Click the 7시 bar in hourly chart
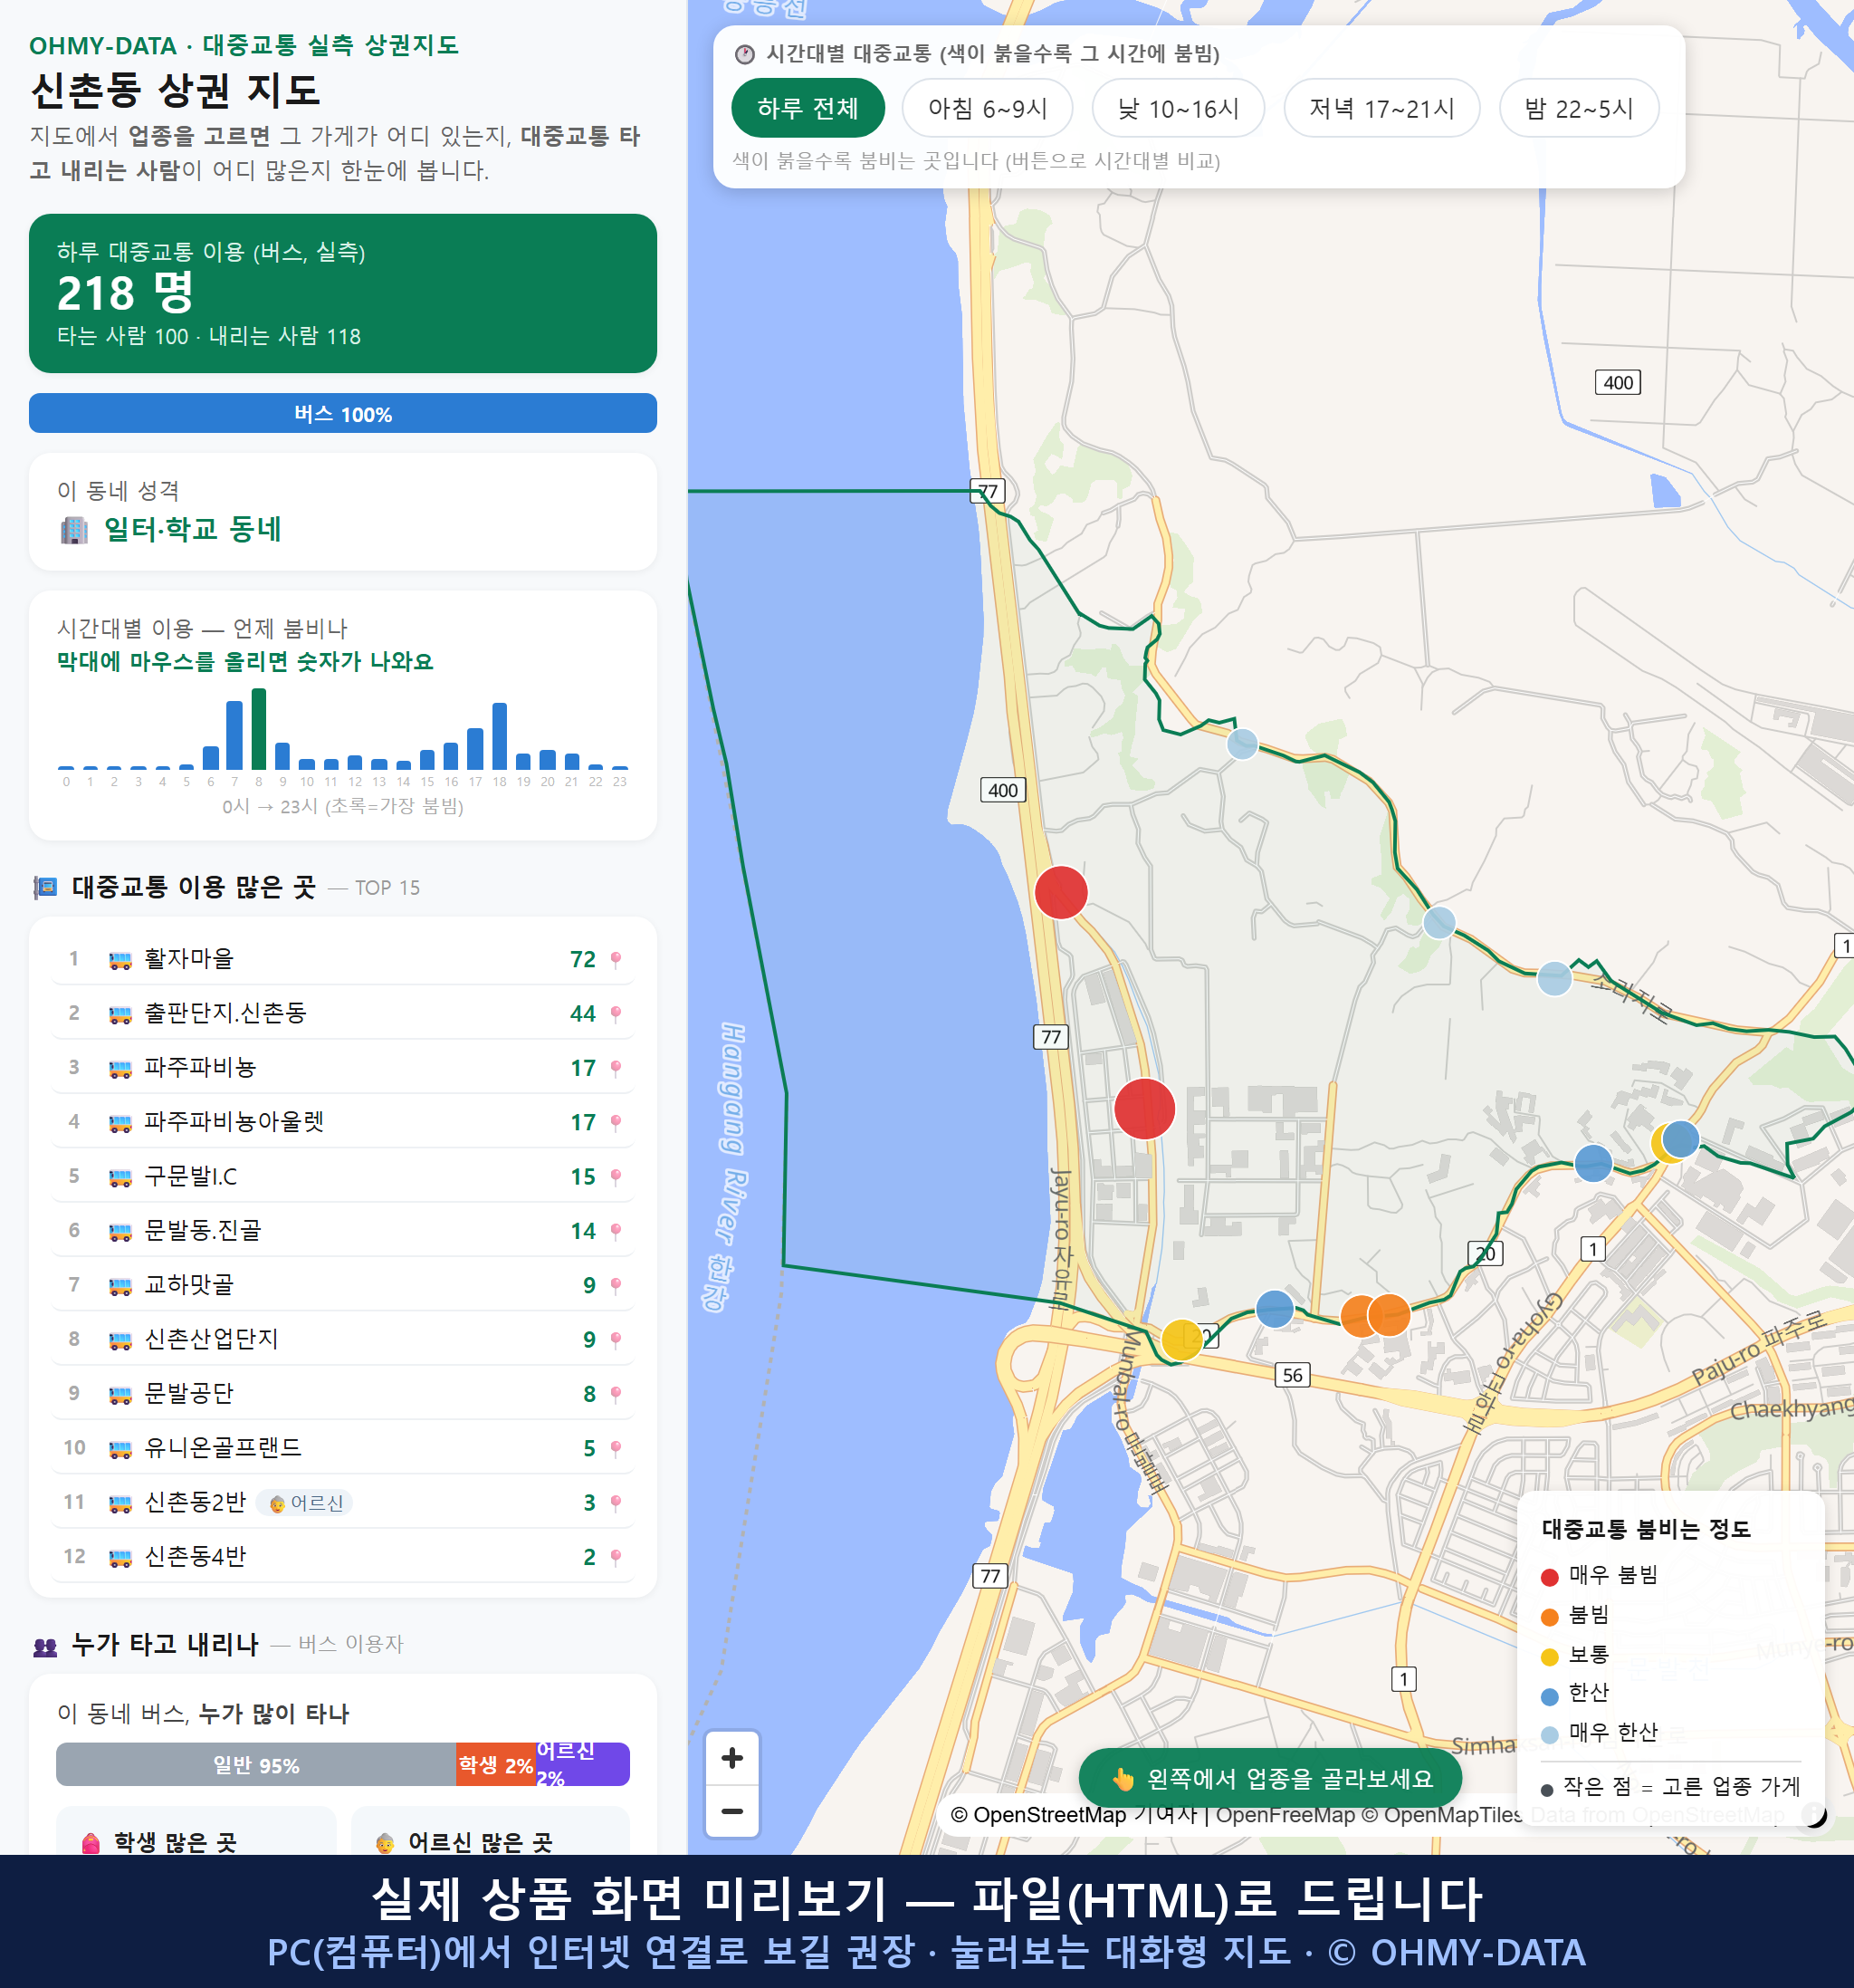The image size is (1854, 1988). pos(234,735)
